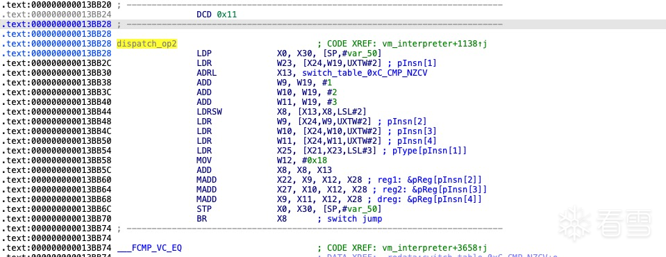666x257 pixels.
Task: Click the MADD mnemonic at 13BB60
Action: [x=207, y=180]
